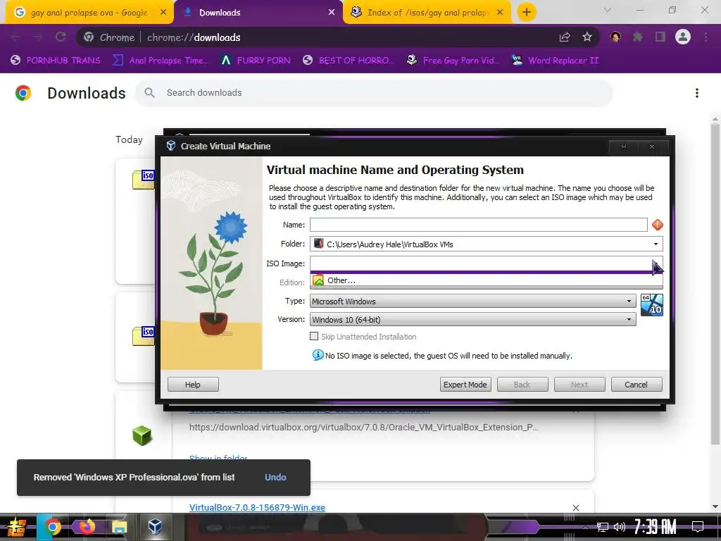Screen dimensions: 721x541
Task: Expand the Type dropdown showing Microsoft Windows
Action: 629,301
